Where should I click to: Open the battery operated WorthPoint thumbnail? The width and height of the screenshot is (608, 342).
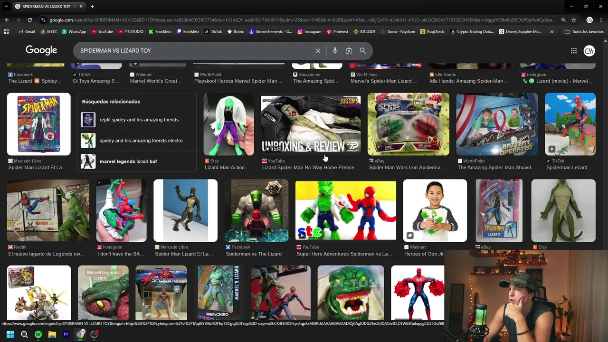(x=497, y=124)
